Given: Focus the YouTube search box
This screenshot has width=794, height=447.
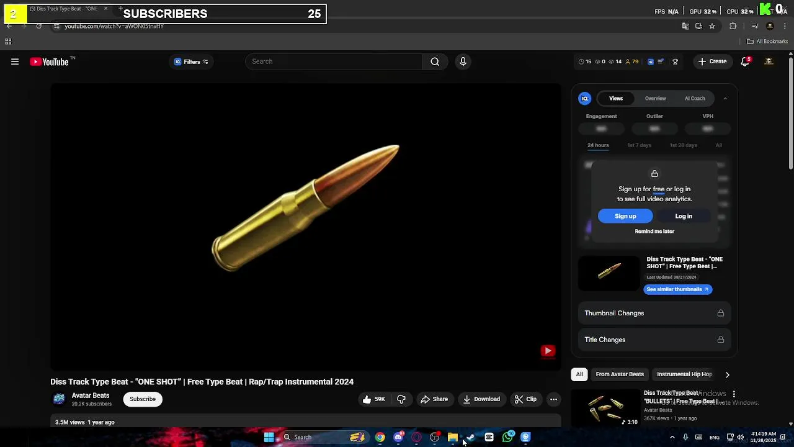Looking at the screenshot, I should tap(334, 61).
